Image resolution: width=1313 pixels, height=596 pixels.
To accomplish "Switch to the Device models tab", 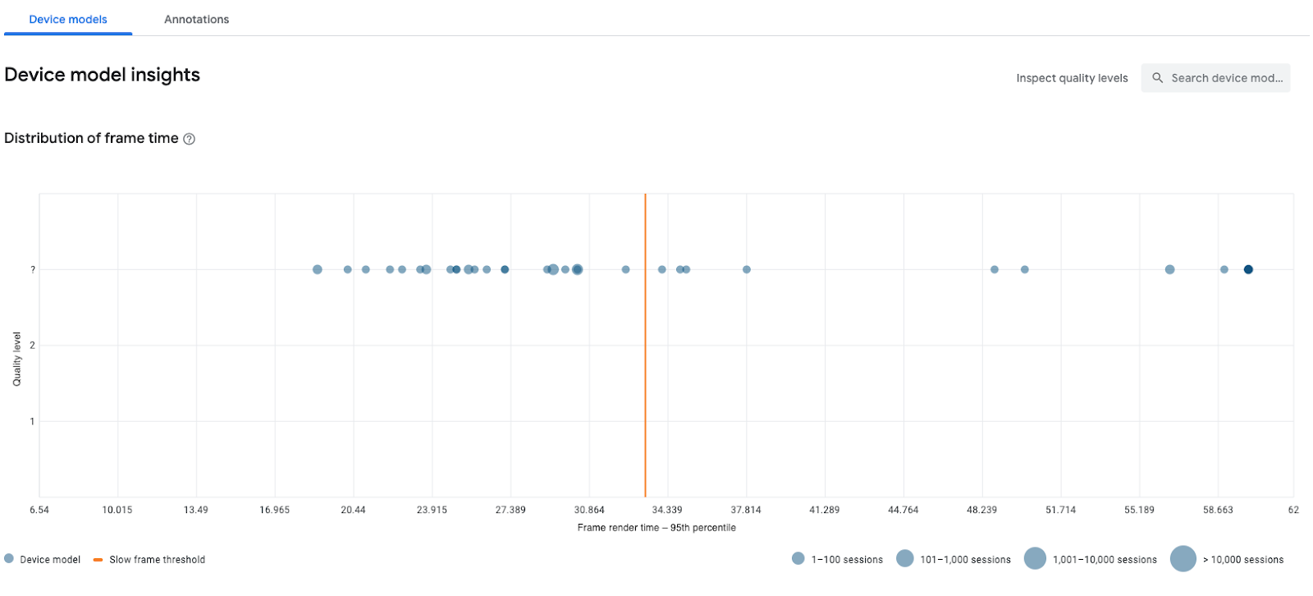I will [68, 19].
